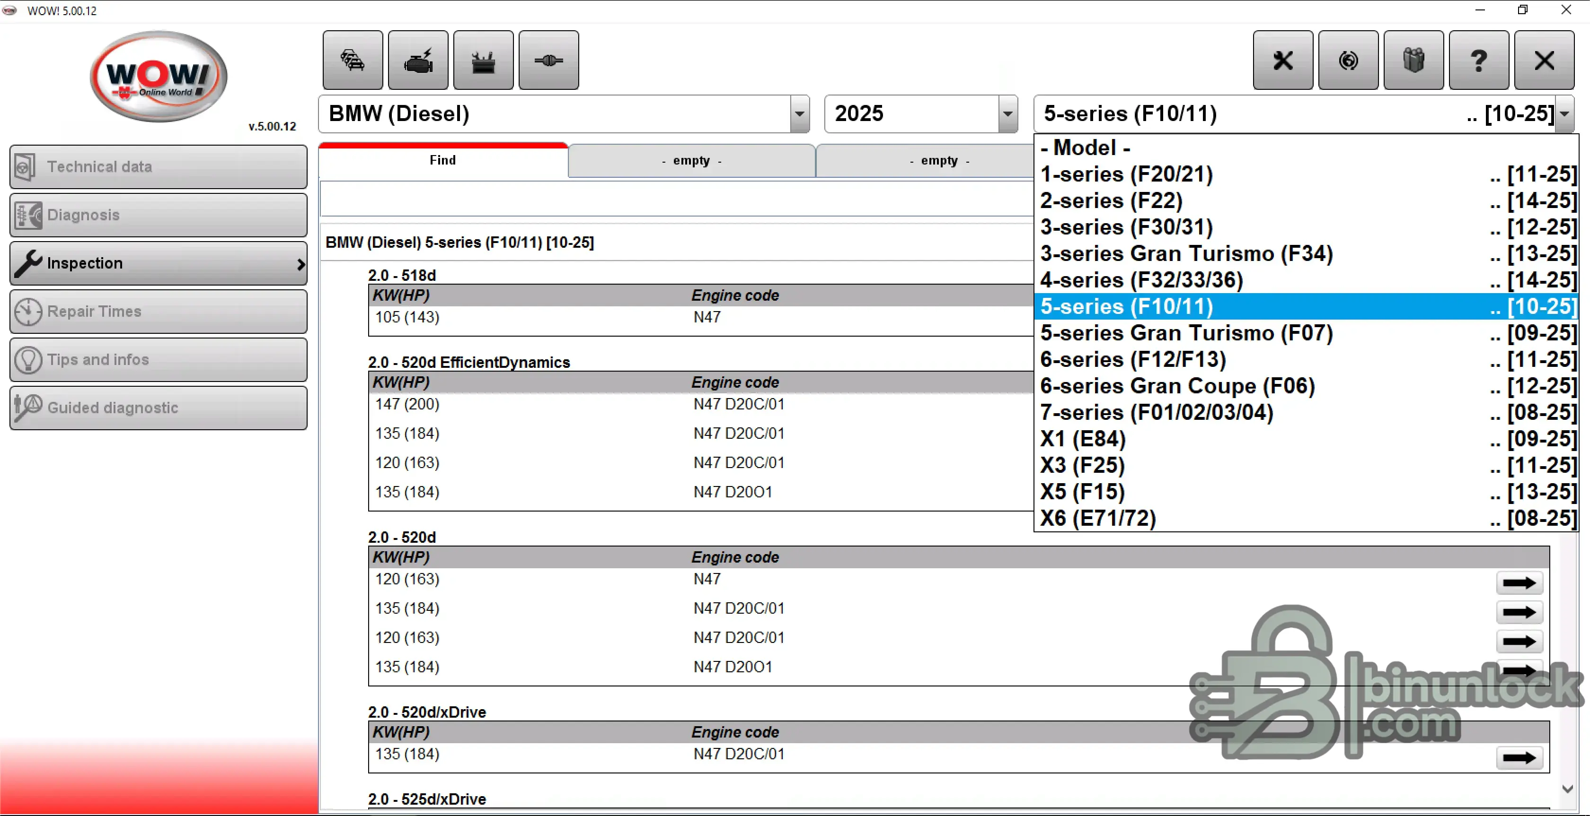Select 7-series (F01/02/03/04) model
Viewport: 1590px width, 816px height.
(x=1306, y=413)
